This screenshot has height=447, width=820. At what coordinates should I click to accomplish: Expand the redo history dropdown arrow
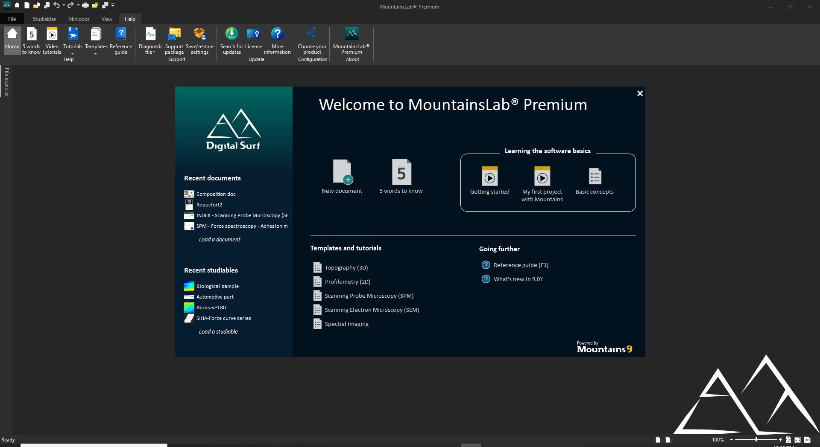[x=78, y=6]
